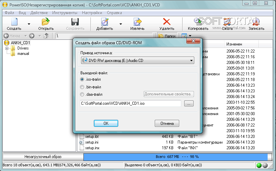Click the Создать (Create) toolbar icon
Screen dimensions: 276x171
tap(14, 22)
